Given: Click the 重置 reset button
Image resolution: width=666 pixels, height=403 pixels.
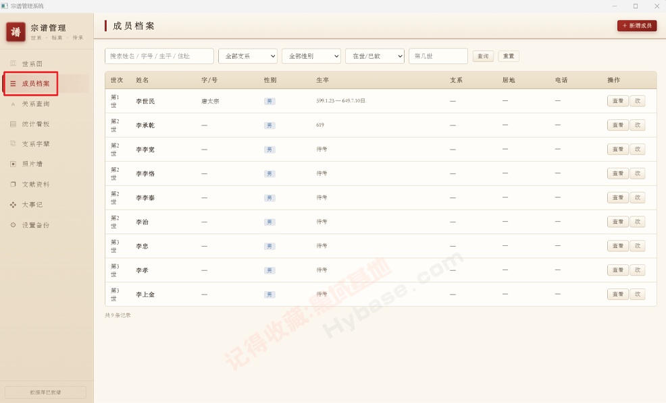Looking at the screenshot, I should (x=509, y=56).
